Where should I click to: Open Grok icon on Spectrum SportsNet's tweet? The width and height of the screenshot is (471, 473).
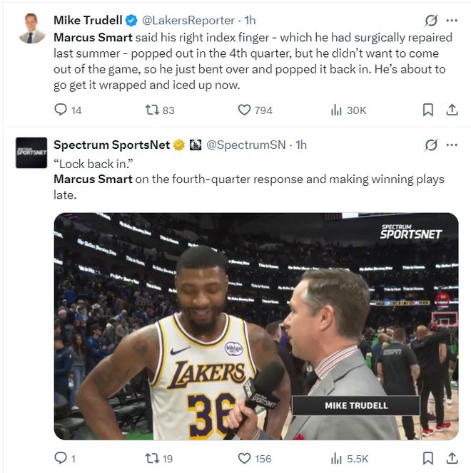tap(430, 145)
